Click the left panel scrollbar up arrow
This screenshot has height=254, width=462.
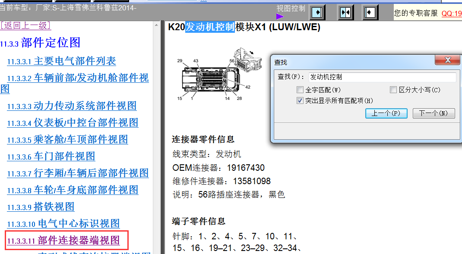click(156, 25)
